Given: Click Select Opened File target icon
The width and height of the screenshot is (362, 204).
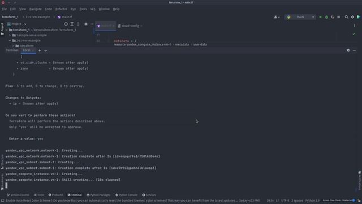Looking at the screenshot, I should 66,24.
